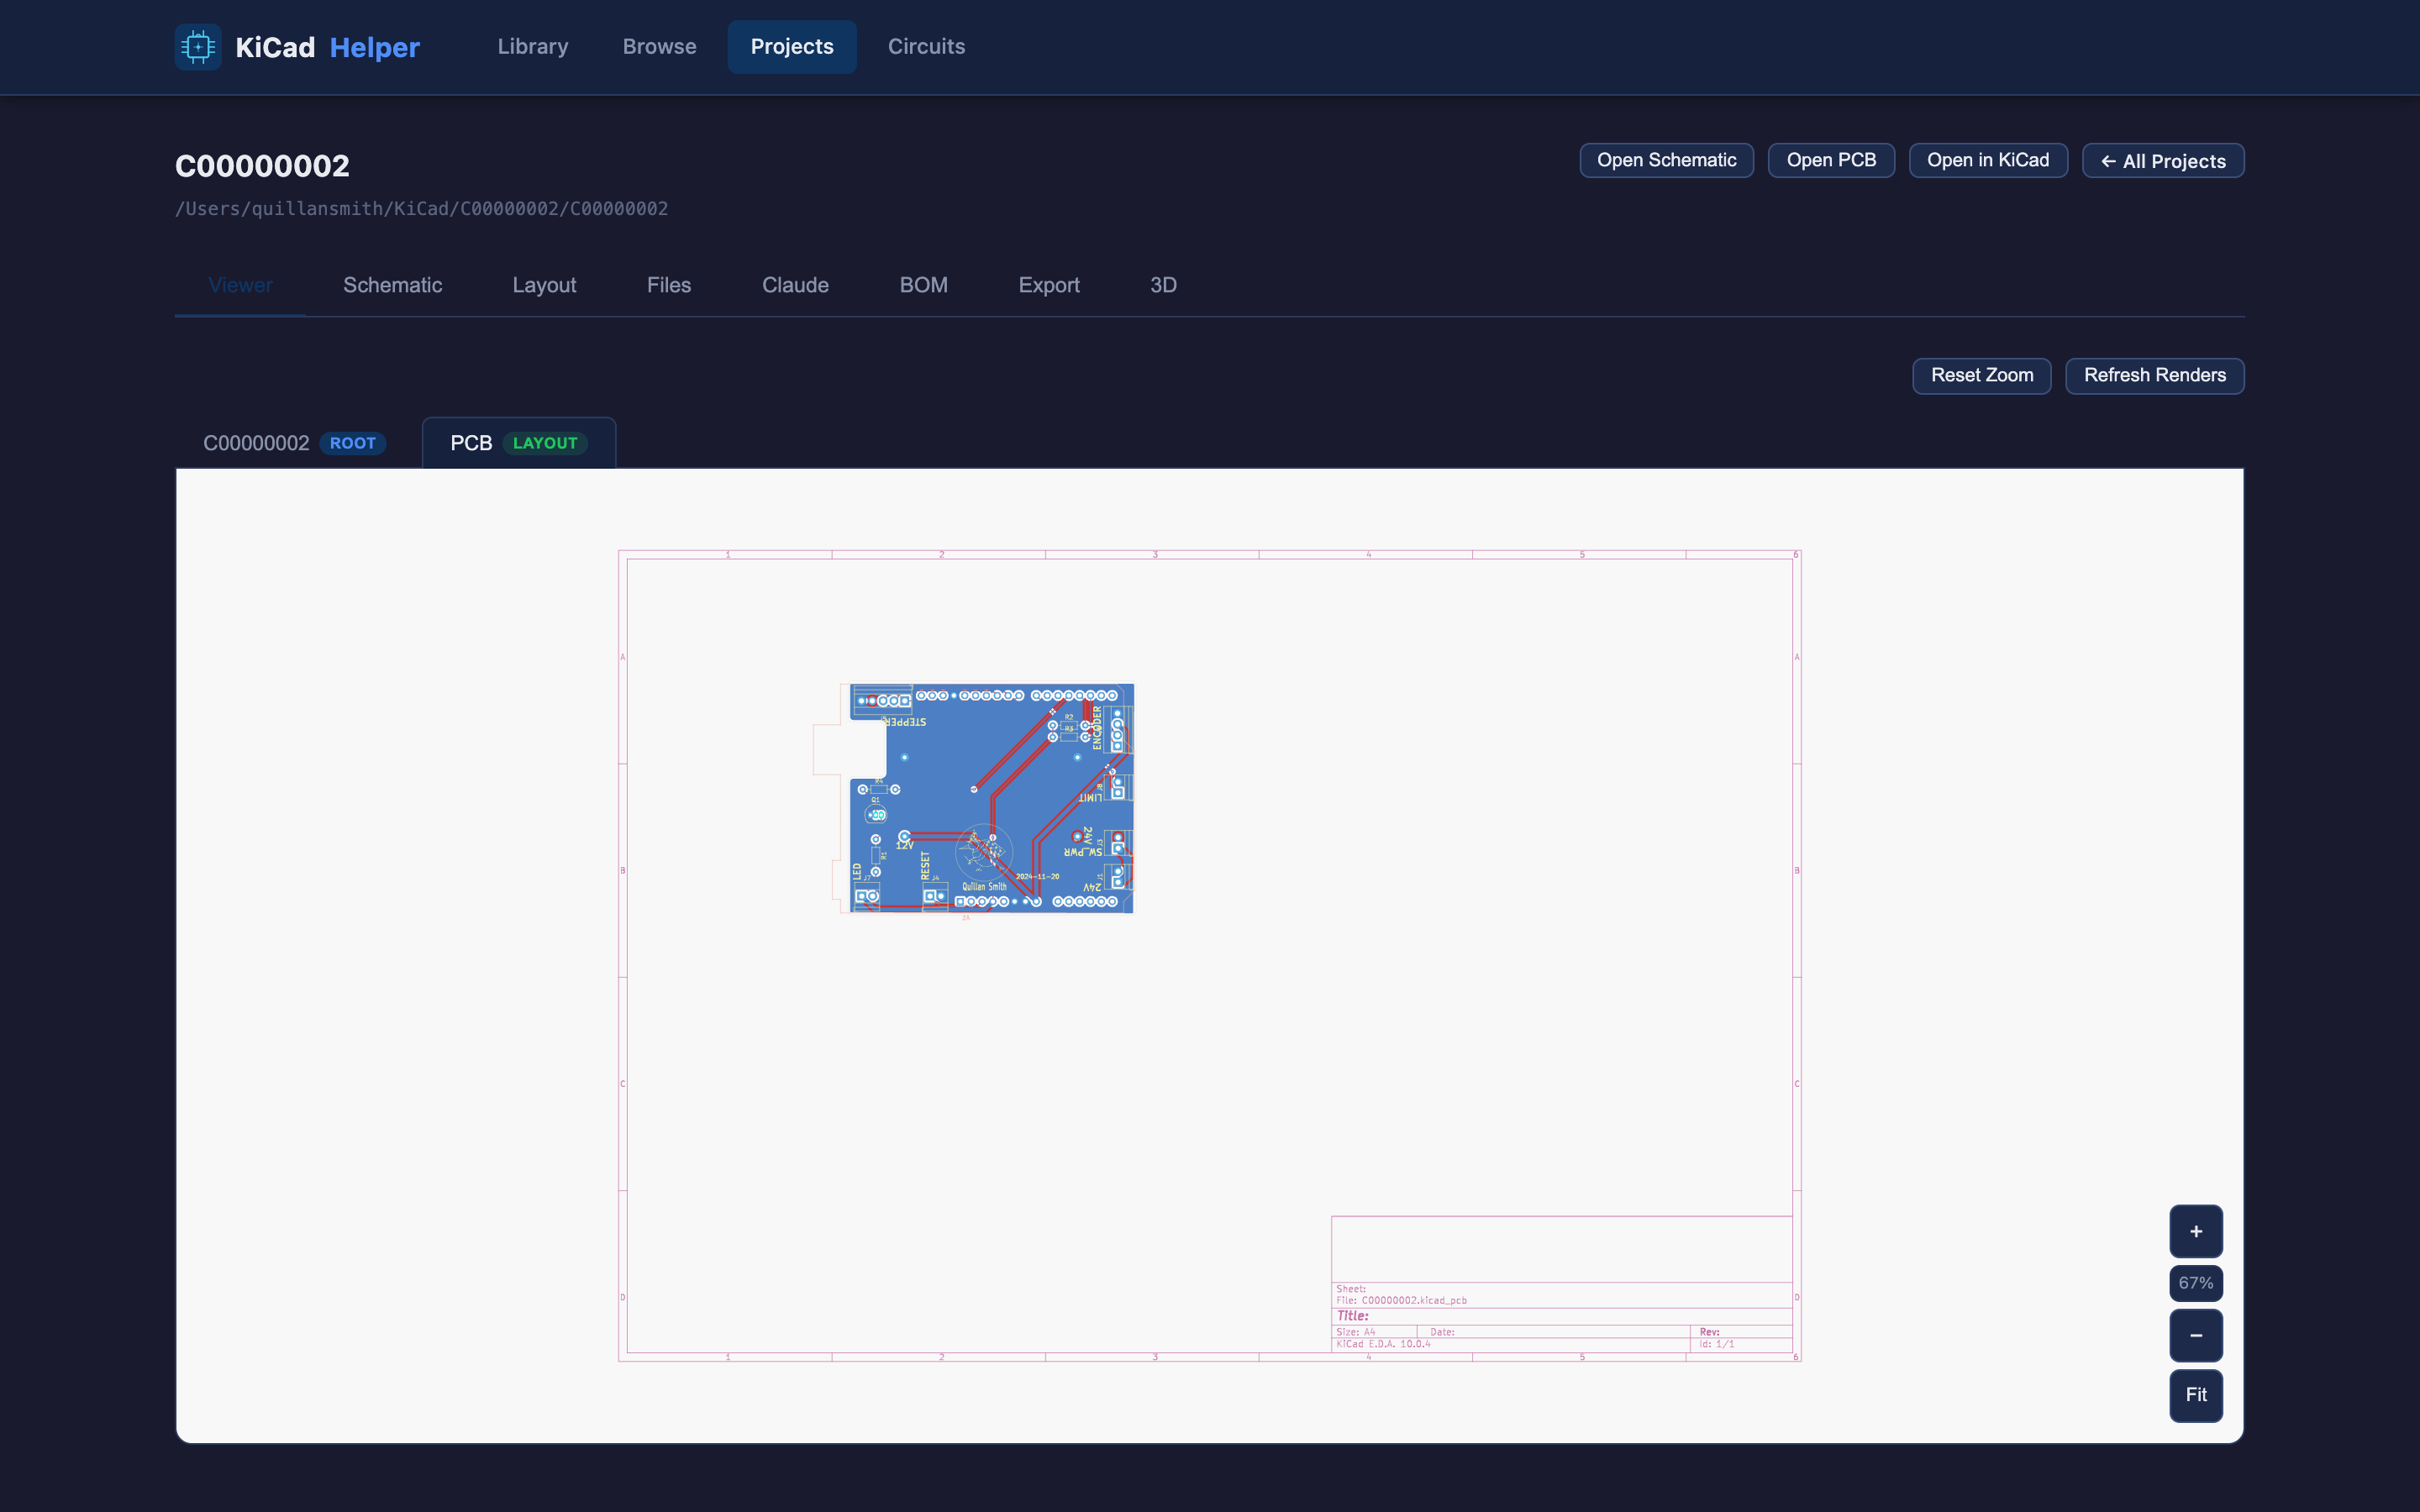Click the project path text

(x=421, y=209)
